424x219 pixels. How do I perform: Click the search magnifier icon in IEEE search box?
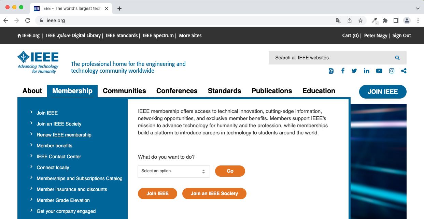coord(397,58)
